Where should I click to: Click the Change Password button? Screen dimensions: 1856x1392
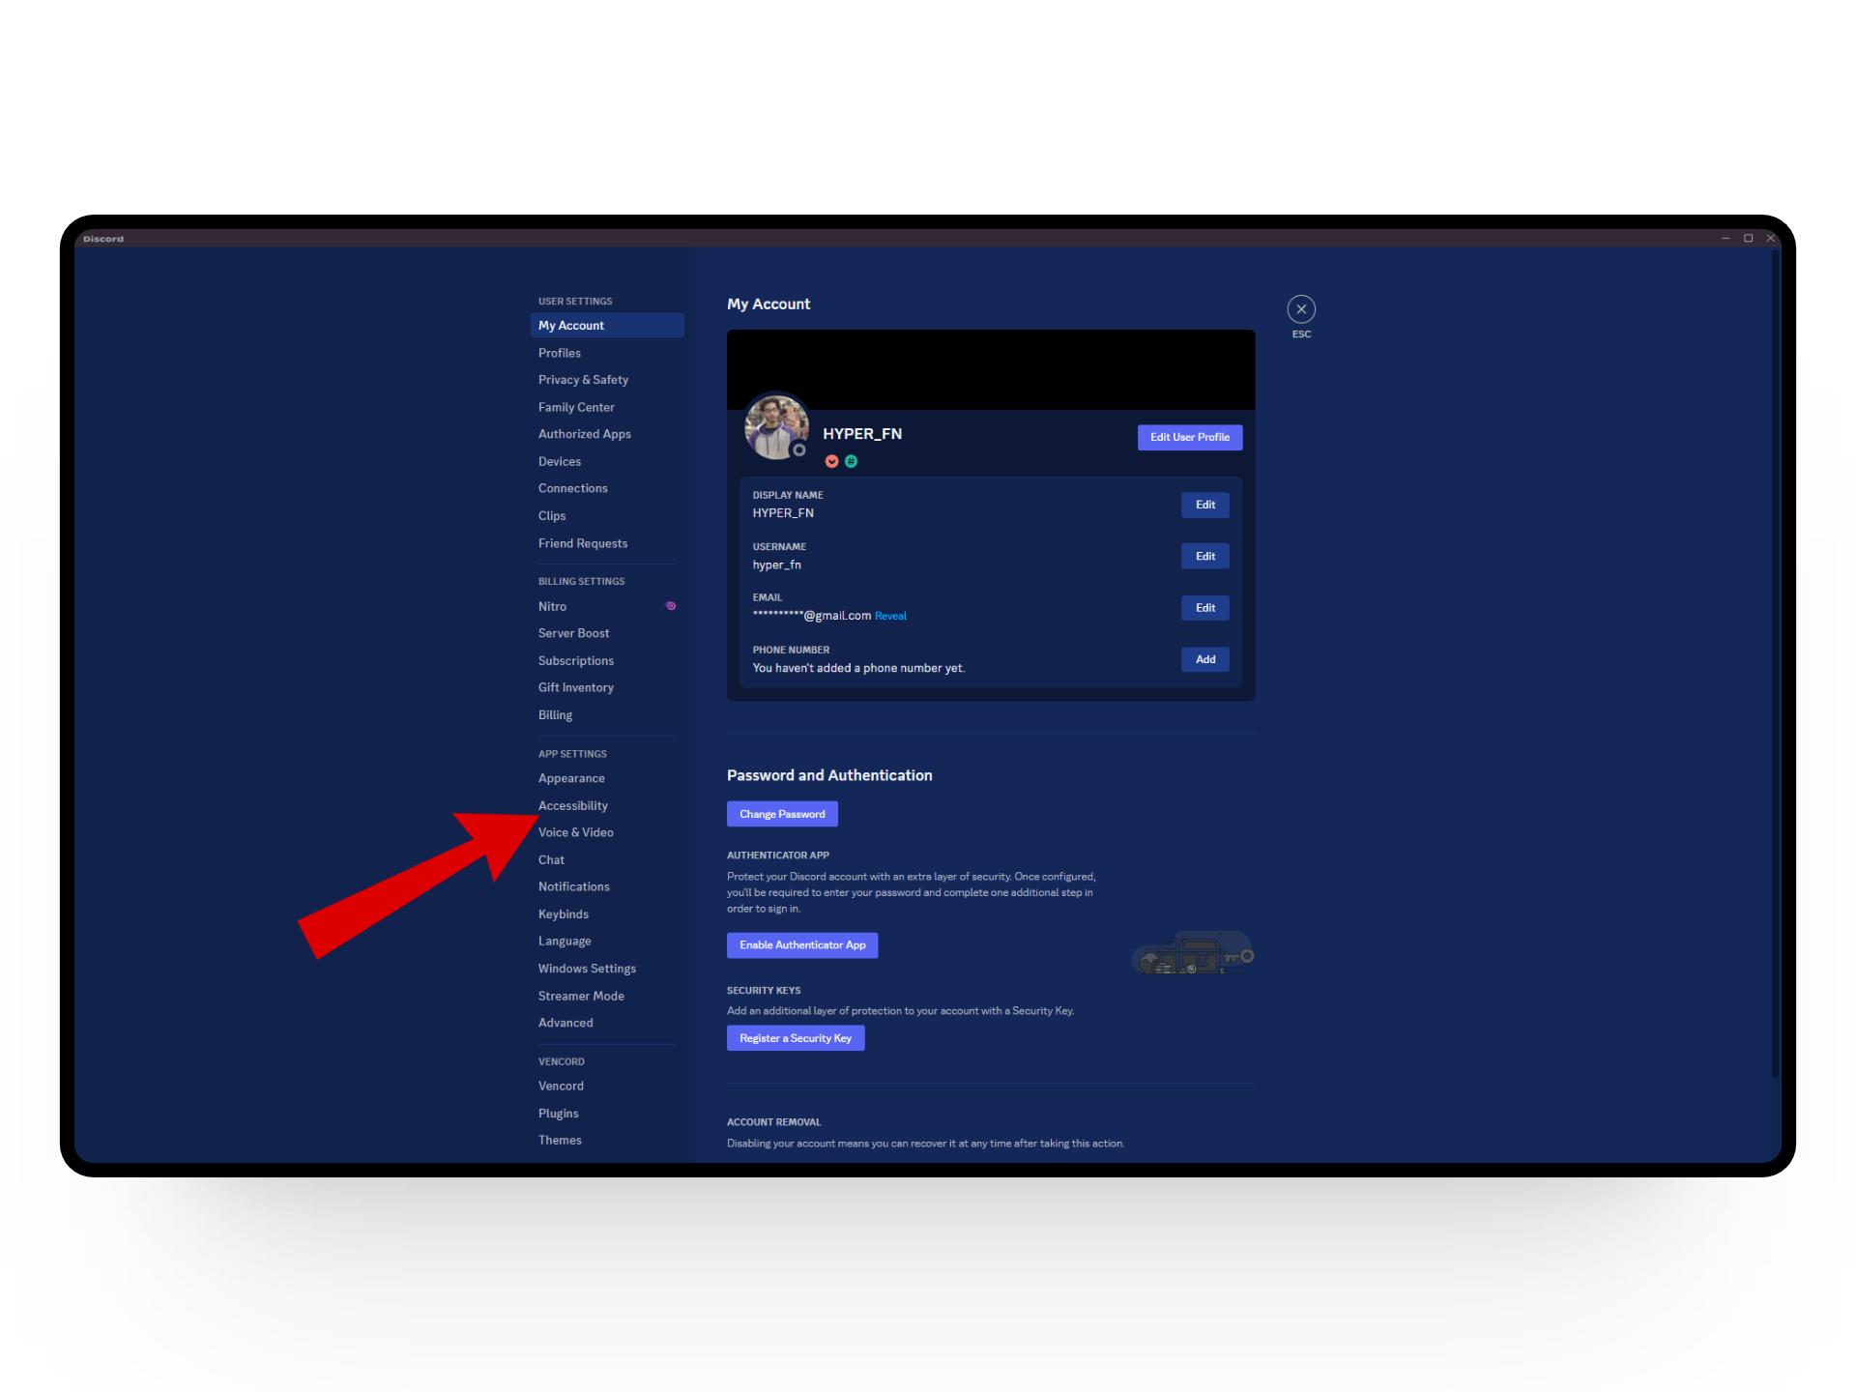pyautogui.click(x=782, y=814)
